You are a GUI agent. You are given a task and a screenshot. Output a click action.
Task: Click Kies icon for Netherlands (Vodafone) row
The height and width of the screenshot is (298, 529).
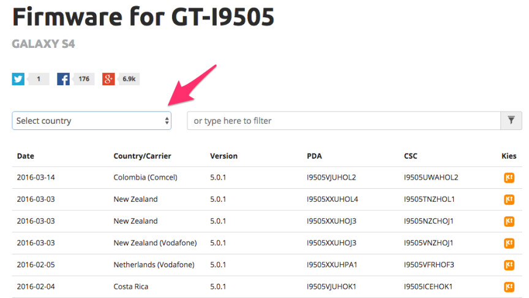(509, 265)
